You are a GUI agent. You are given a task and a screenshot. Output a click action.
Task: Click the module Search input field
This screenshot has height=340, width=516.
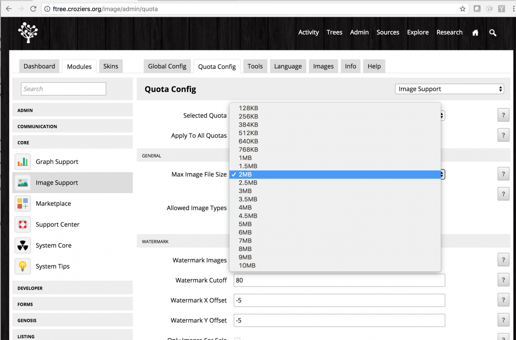click(x=63, y=89)
